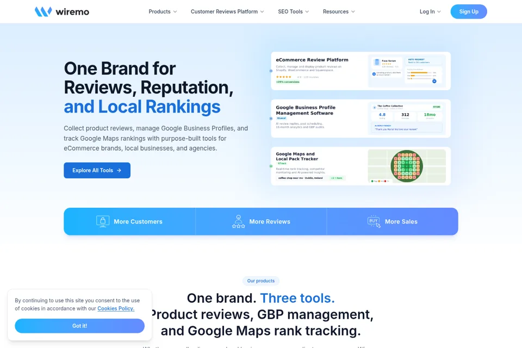The width and height of the screenshot is (522, 348).
Task: Click the 'Three tools.' blue heading text
Action: (297, 298)
